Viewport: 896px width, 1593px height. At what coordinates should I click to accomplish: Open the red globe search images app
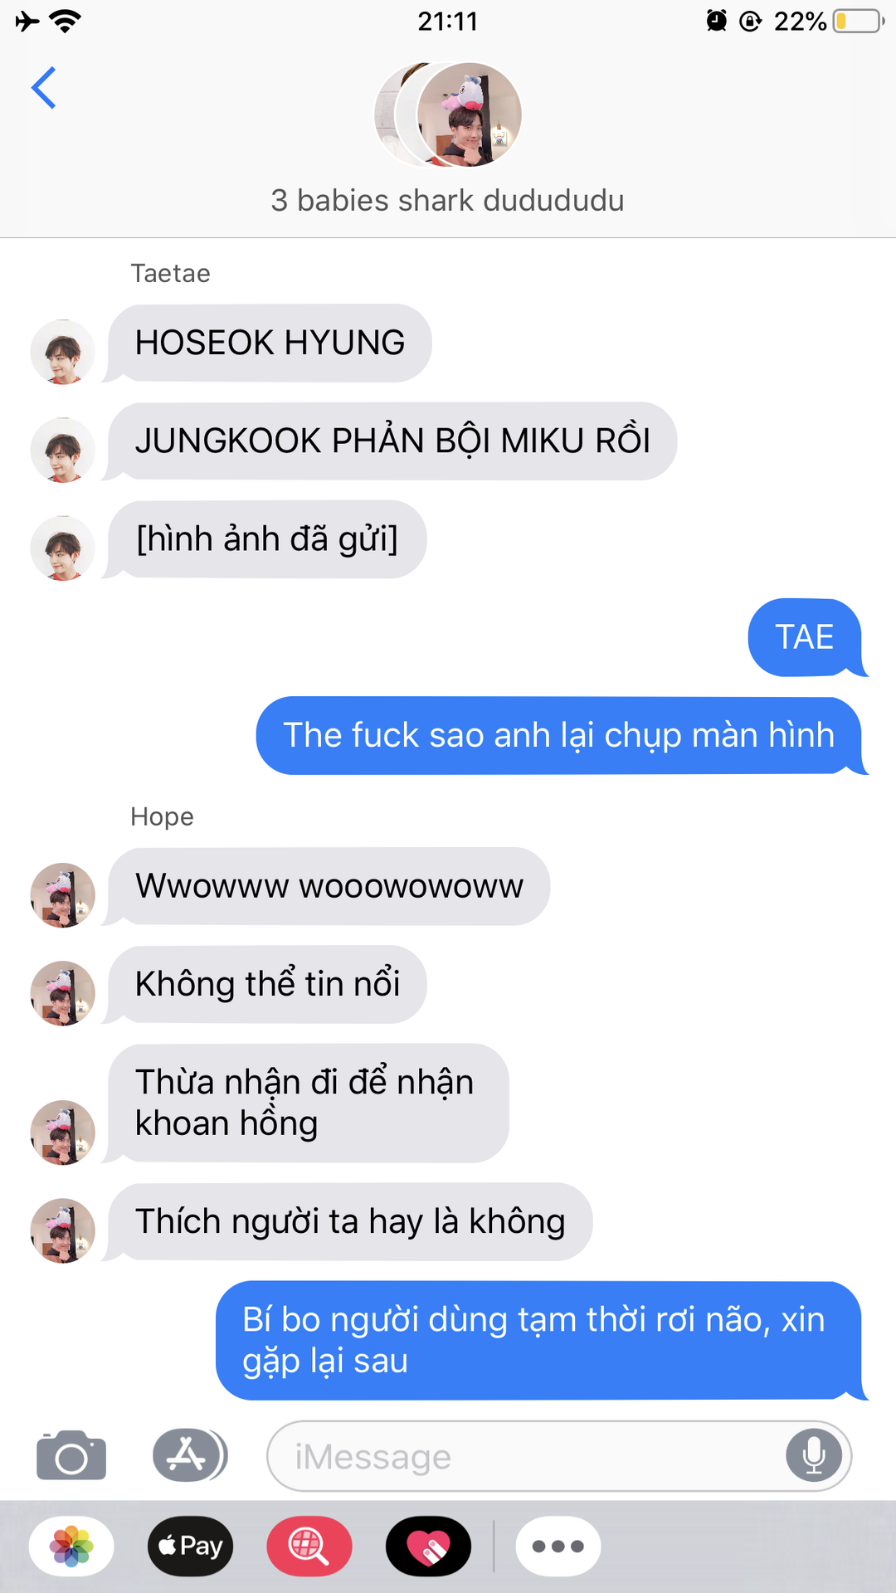[309, 1546]
